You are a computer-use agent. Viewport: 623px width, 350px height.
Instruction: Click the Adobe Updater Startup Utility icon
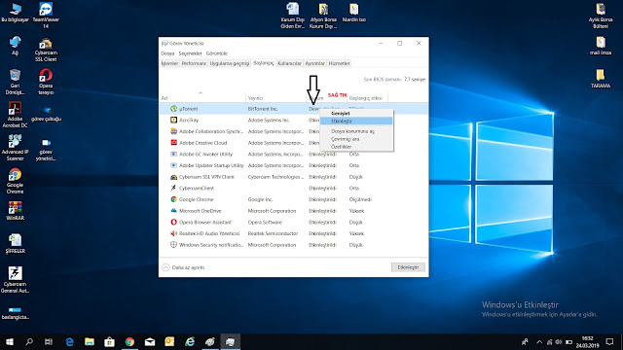pos(173,165)
